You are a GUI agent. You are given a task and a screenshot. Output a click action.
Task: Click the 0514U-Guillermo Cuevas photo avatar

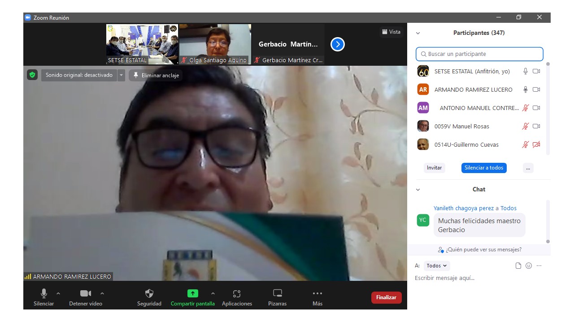(423, 144)
